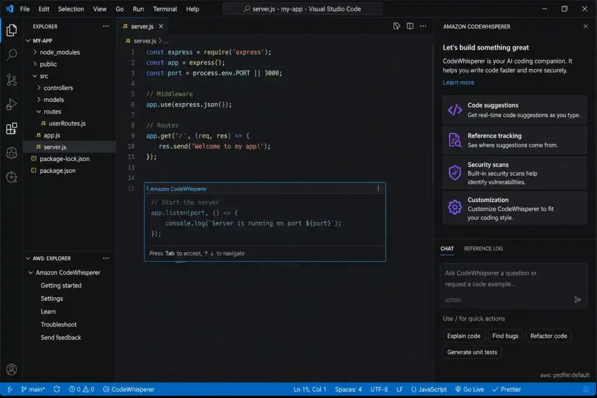Image resolution: width=597 pixels, height=398 pixels.
Task: Click the command center search box
Action: 303,9
